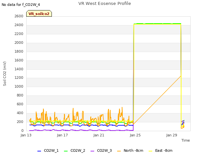210x157 pixels.
Task: Click the 1200 y-axis tick label
Action: pos(19,78)
